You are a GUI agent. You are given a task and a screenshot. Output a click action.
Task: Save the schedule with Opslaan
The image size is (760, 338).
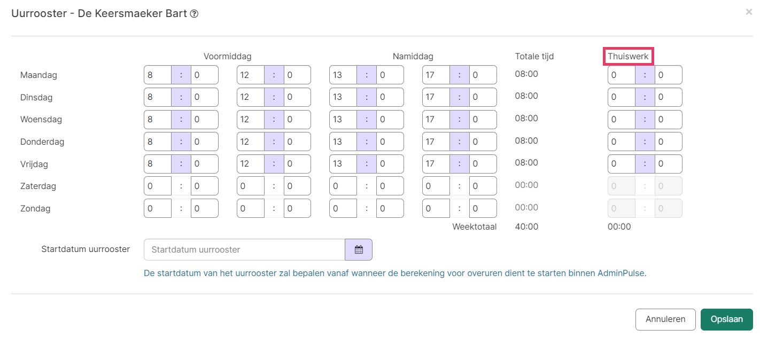726,319
